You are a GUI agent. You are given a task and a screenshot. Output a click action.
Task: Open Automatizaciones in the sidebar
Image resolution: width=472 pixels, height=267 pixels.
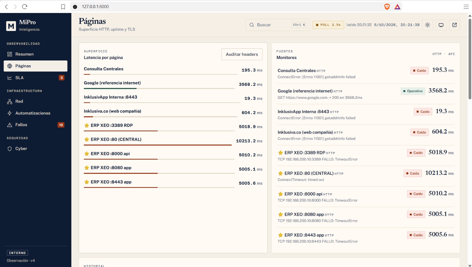35,113
